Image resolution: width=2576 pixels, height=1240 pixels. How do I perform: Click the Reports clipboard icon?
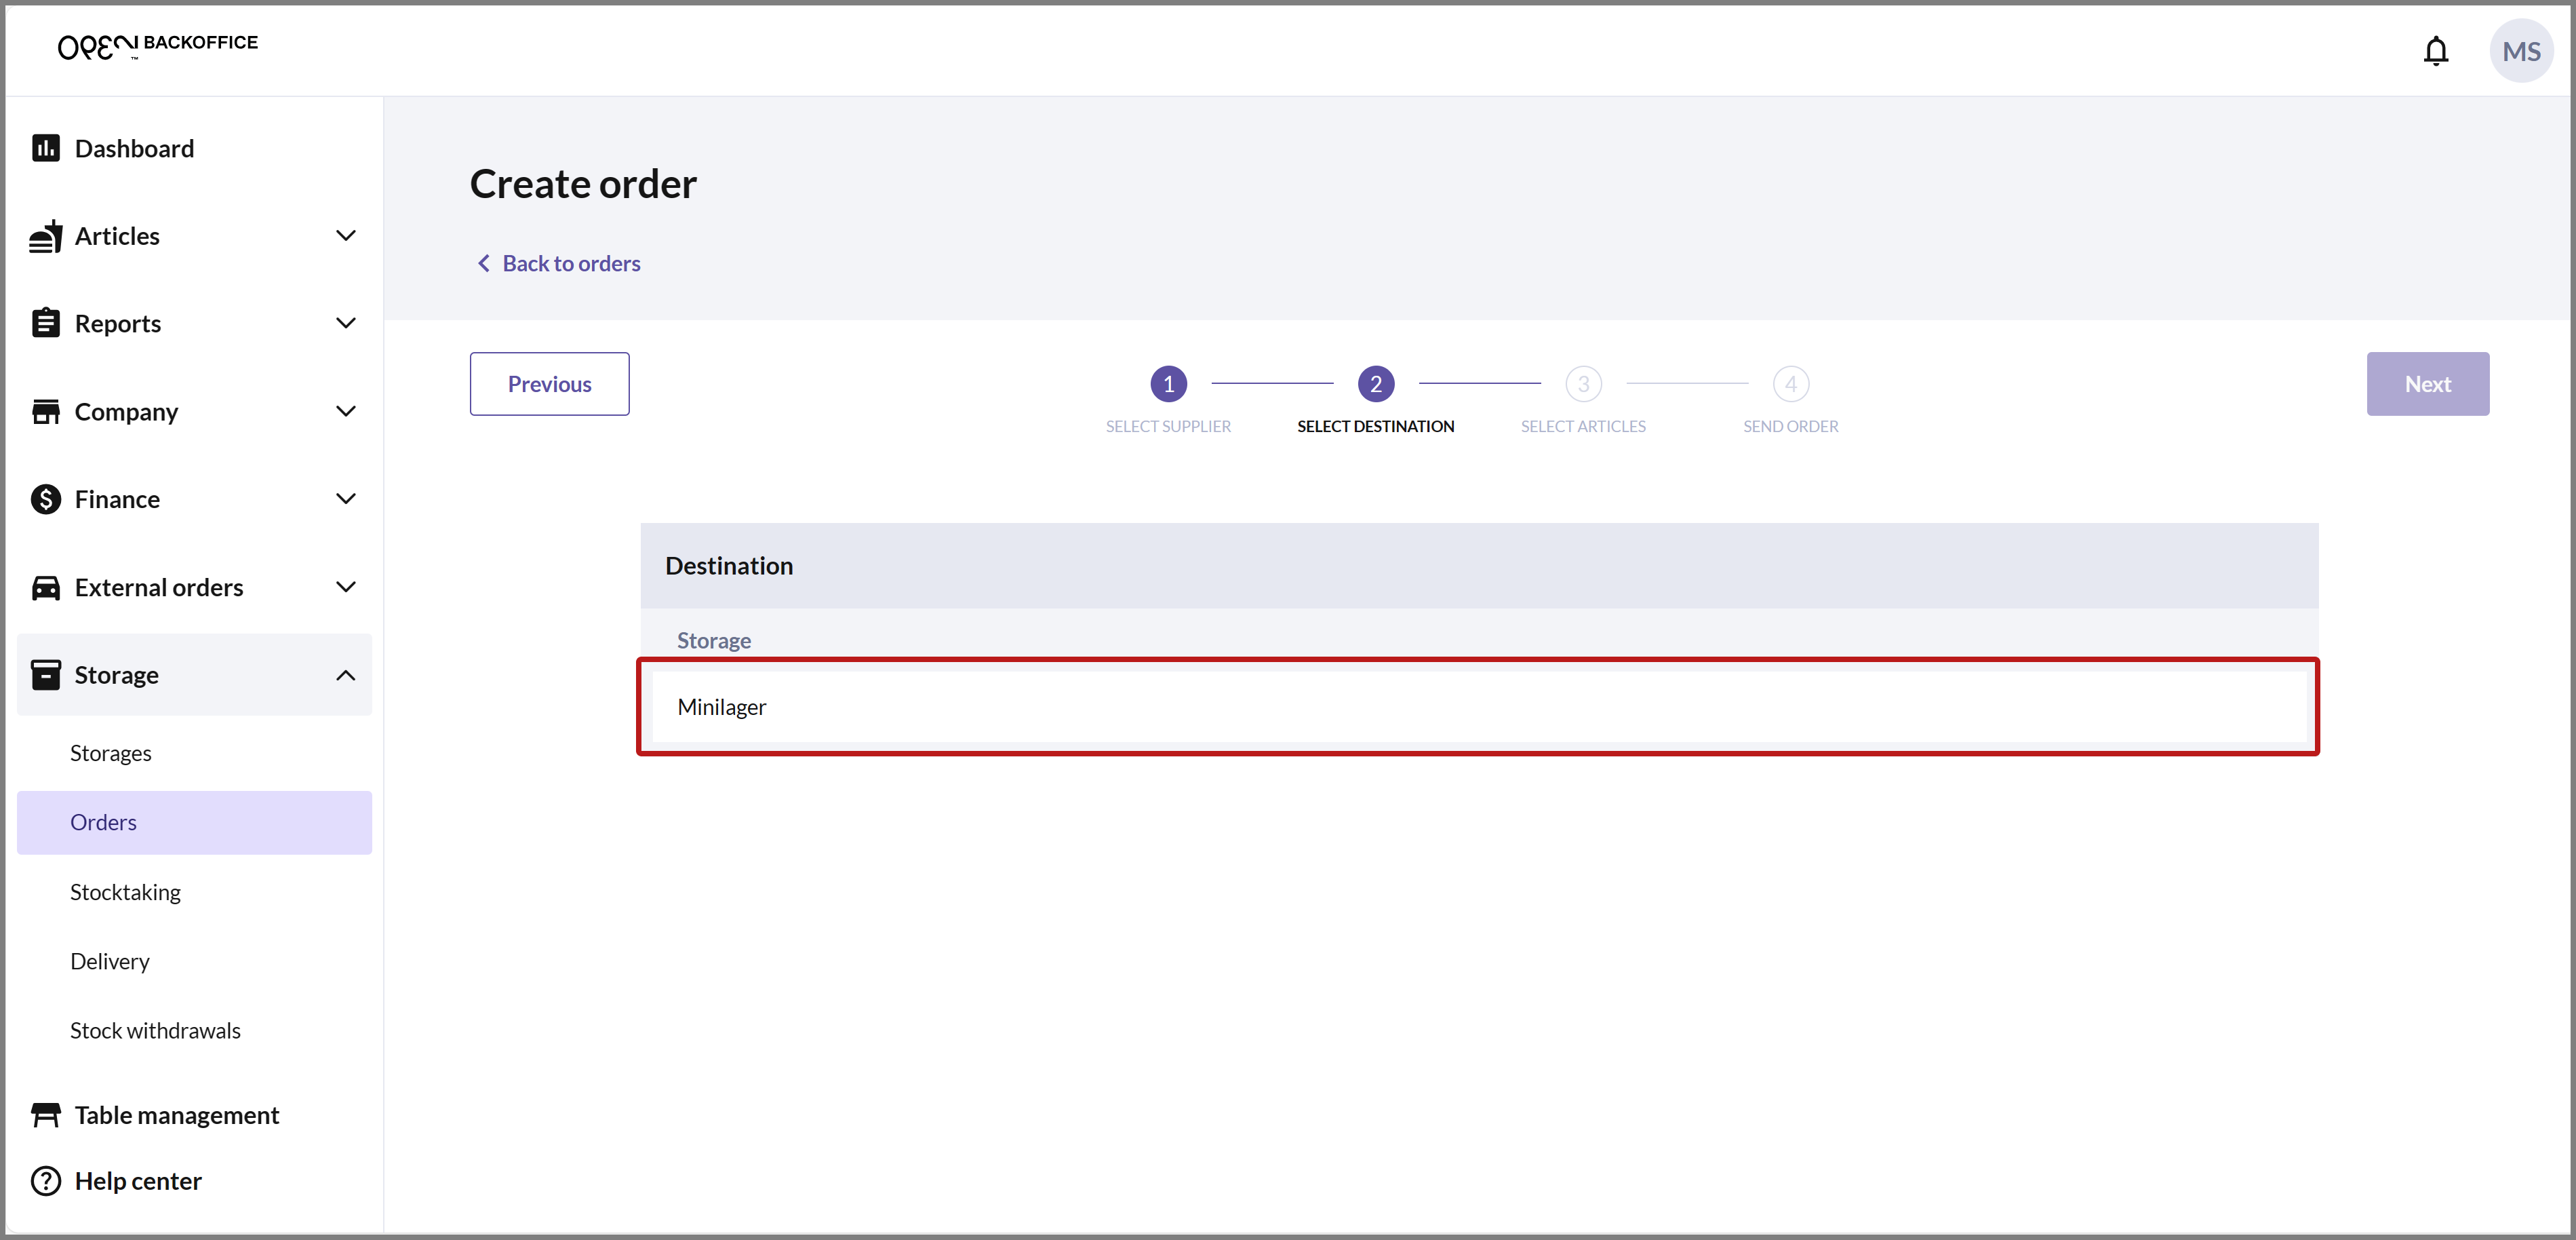(46, 323)
